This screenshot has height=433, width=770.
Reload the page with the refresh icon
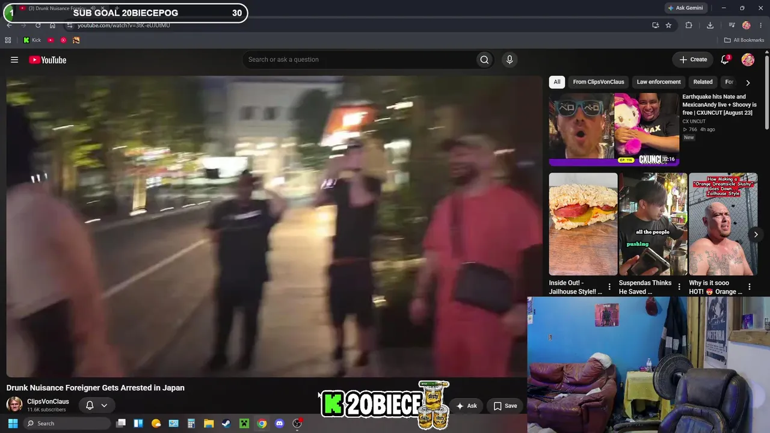[38, 25]
